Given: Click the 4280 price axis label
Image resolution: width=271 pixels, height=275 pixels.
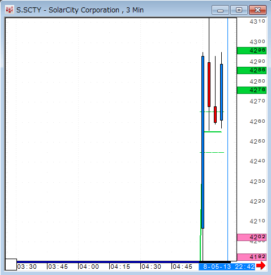Looking at the screenshot, I should point(257,81).
